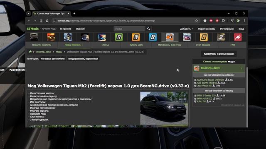The width and height of the screenshot is (266, 149).
Task: Click the search magnifier button
Action: pos(148,29)
